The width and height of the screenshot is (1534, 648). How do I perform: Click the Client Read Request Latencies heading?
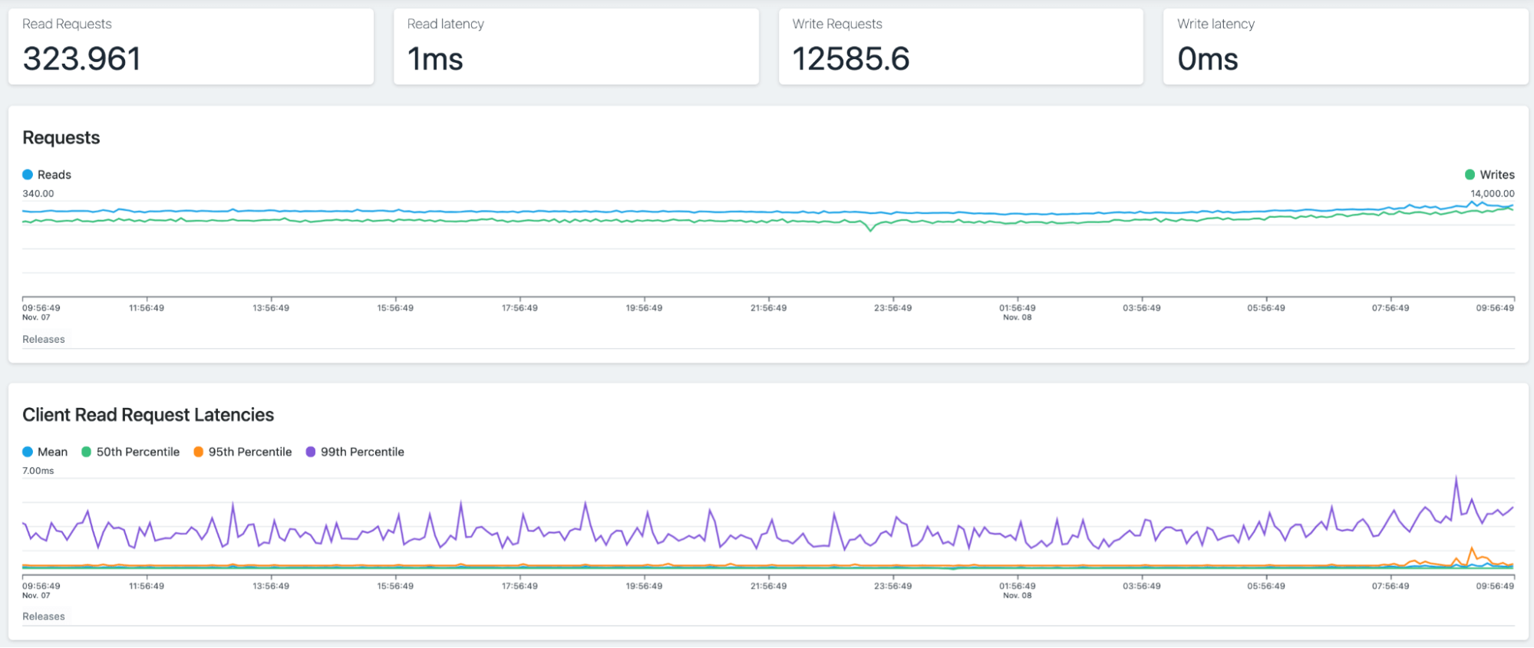(148, 415)
